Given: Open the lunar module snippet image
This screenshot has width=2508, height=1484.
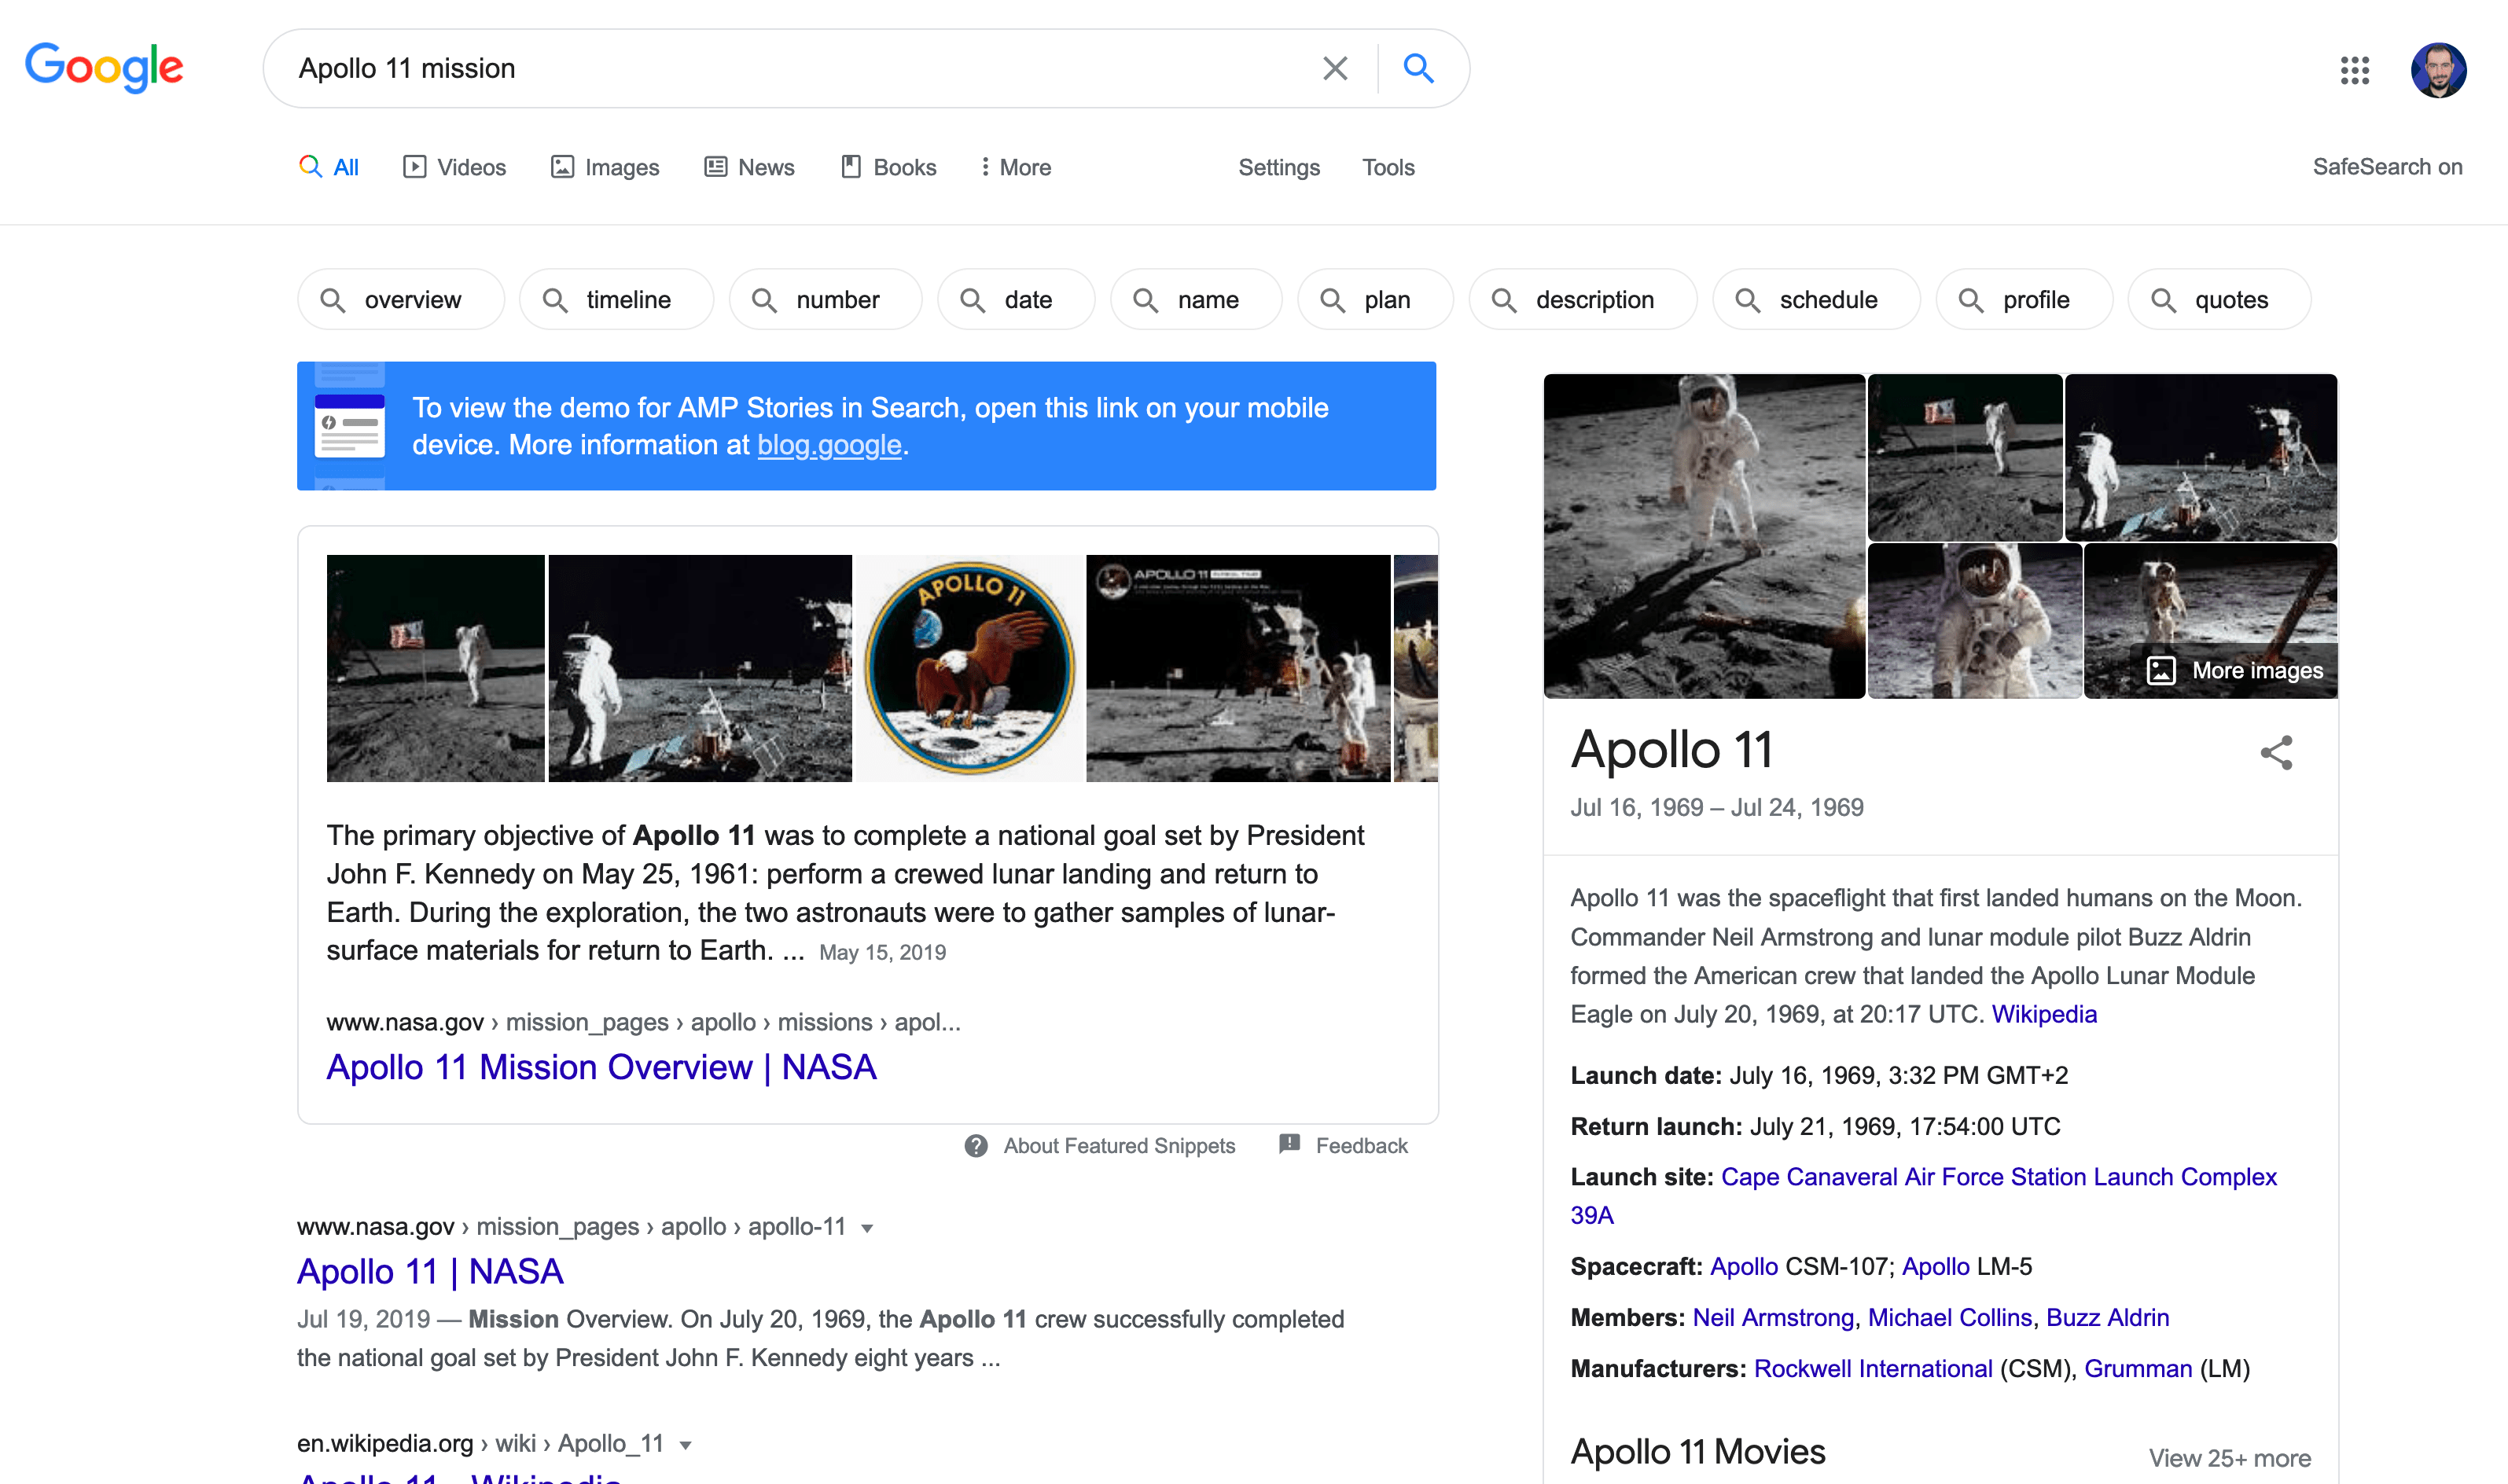Looking at the screenshot, I should click(1238, 668).
